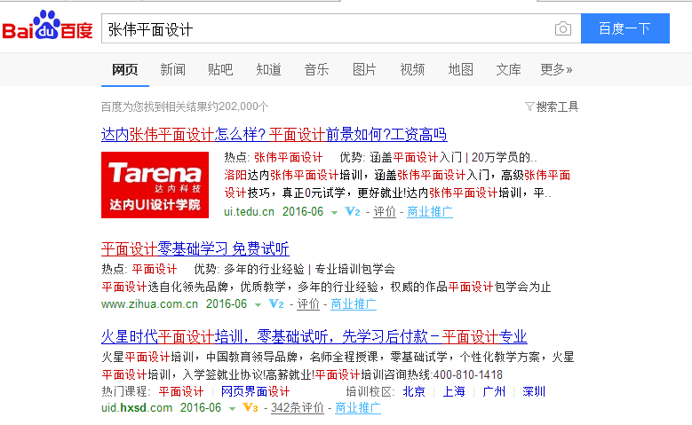Open the 更多» menu

pos(556,70)
